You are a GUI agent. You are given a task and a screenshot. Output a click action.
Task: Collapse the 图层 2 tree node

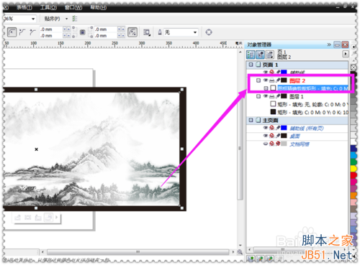pyautogui.click(x=258, y=80)
